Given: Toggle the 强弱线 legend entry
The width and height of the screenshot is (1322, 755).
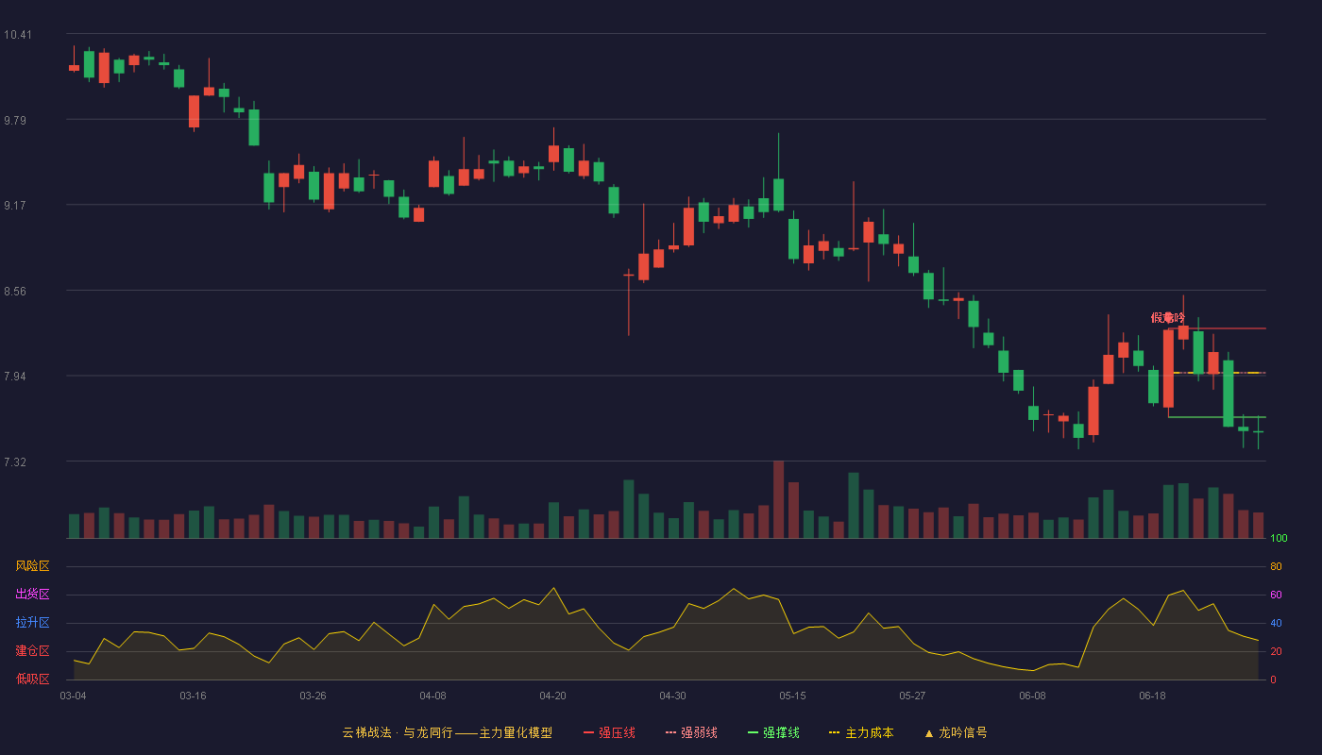Looking at the screenshot, I should [691, 732].
